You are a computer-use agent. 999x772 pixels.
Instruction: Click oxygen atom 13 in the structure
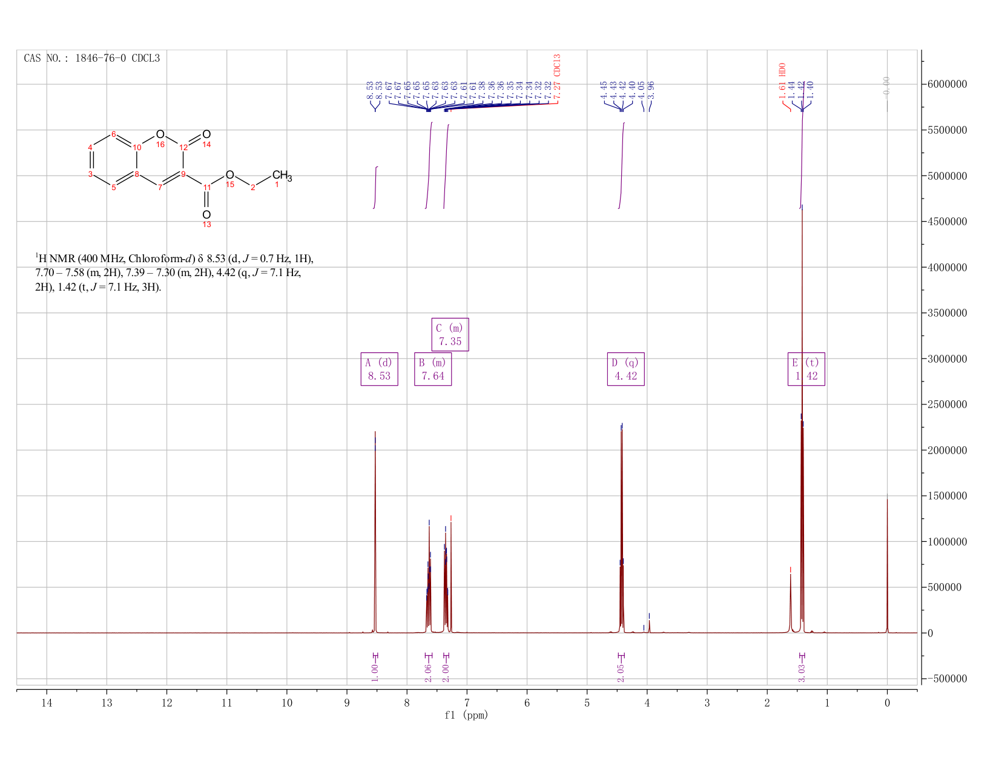[x=206, y=215]
